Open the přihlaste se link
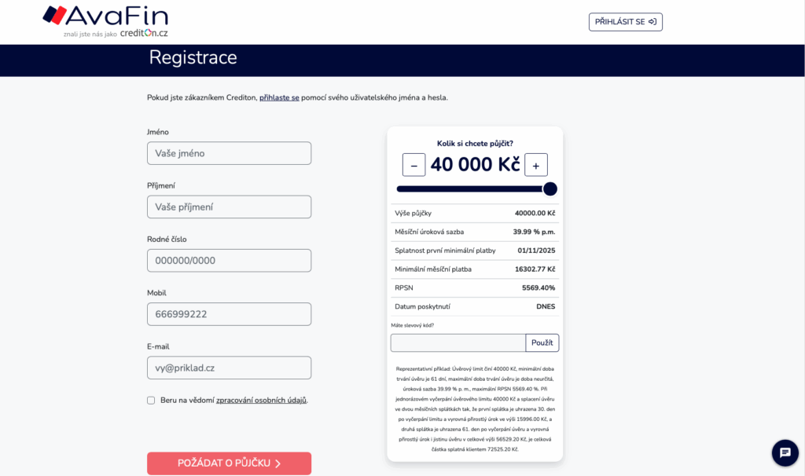The image size is (805, 476). coord(279,97)
